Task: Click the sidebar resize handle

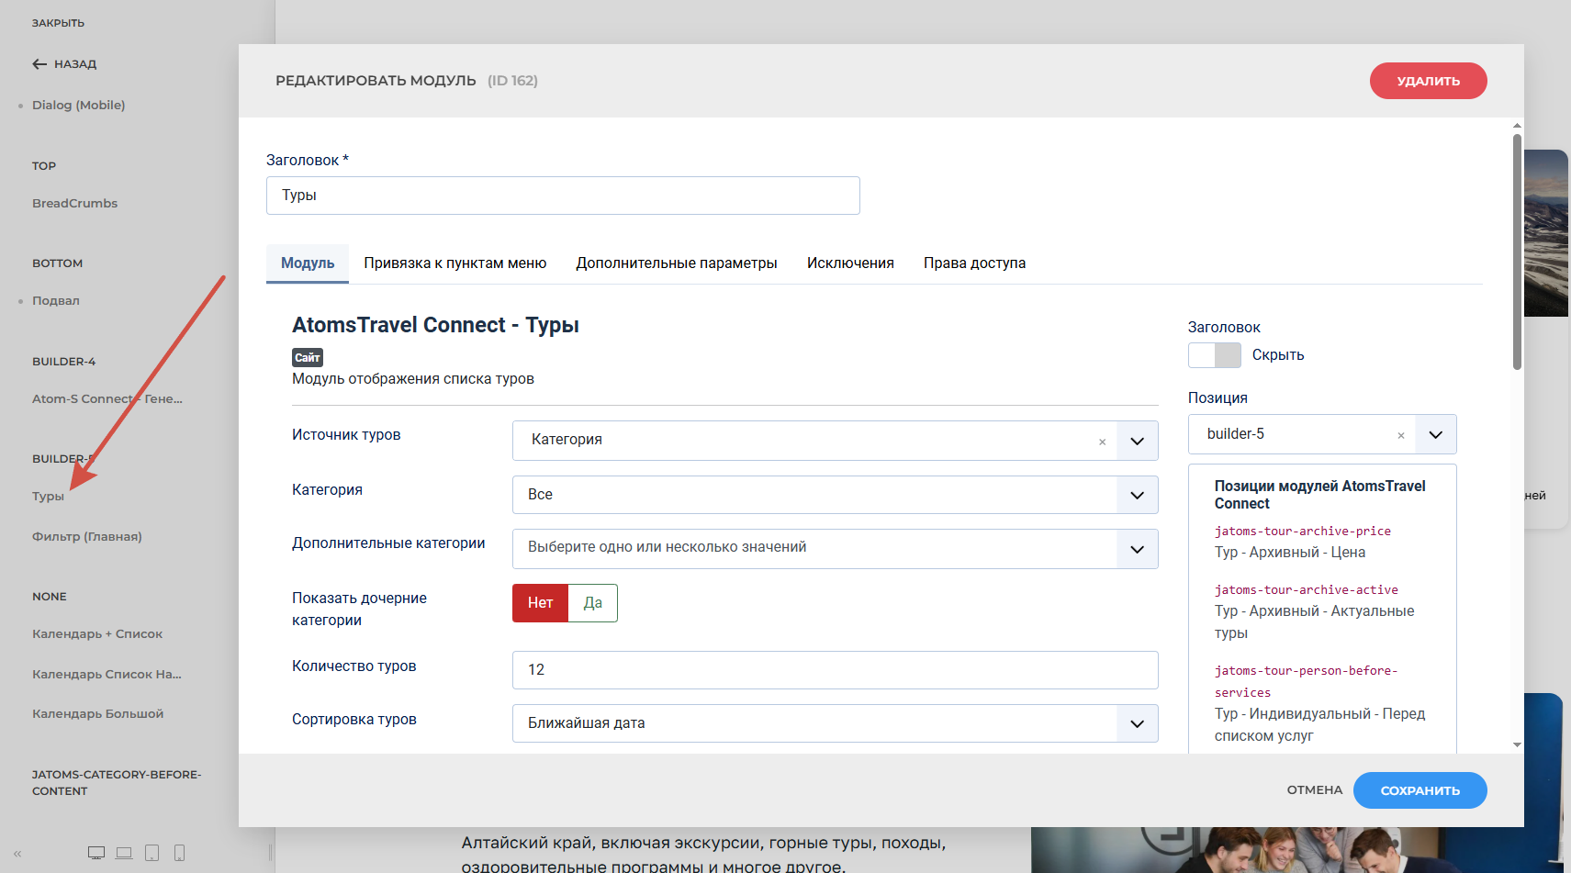Action: 270,853
